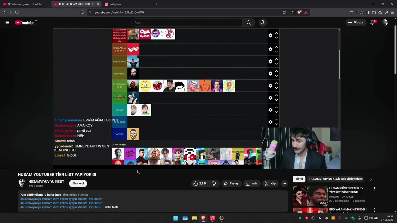Share this page via address bar icon
This screenshot has height=223, width=397.
tap(292, 12)
